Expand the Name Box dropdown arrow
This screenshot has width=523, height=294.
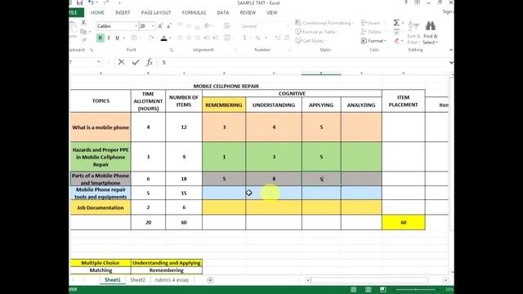point(99,62)
